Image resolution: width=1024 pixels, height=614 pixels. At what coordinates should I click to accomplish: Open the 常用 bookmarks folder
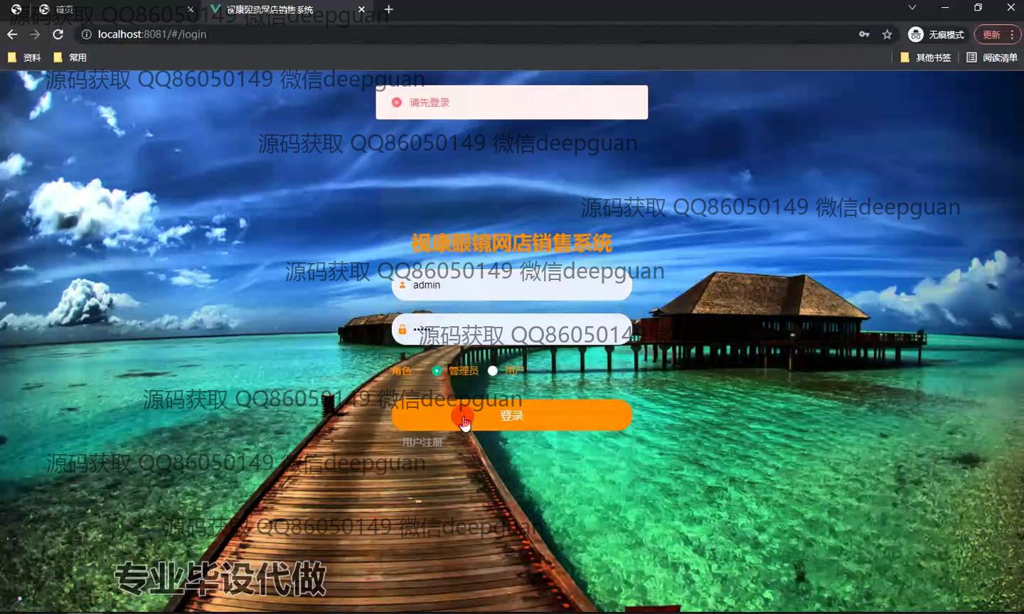(70, 58)
